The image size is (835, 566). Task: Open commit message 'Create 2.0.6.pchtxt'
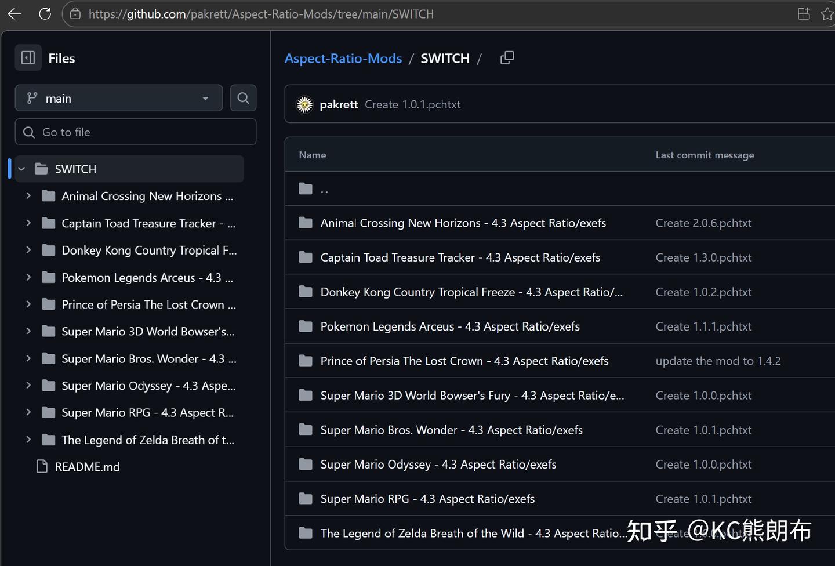pos(703,223)
